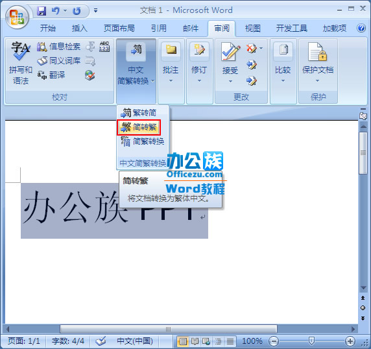Open the 邮件 tab
Viewport: 371px width, 349px height.
191,29
